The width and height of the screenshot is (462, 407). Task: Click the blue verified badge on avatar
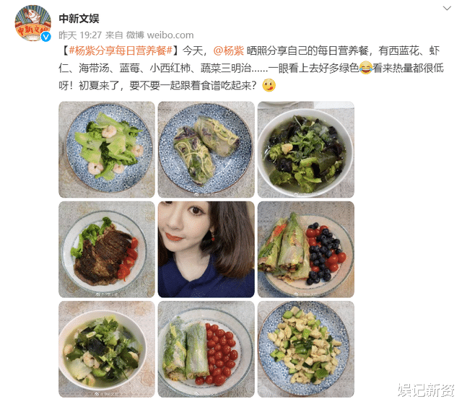tap(45, 37)
